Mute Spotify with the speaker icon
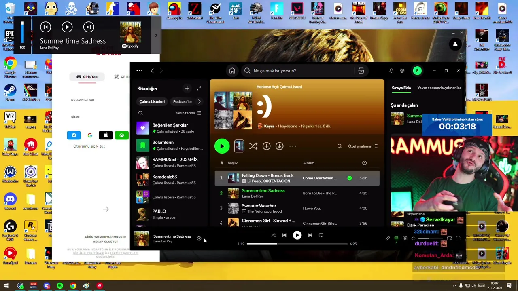Viewport: 518px width, 291px height. pyautogui.click(x=413, y=238)
